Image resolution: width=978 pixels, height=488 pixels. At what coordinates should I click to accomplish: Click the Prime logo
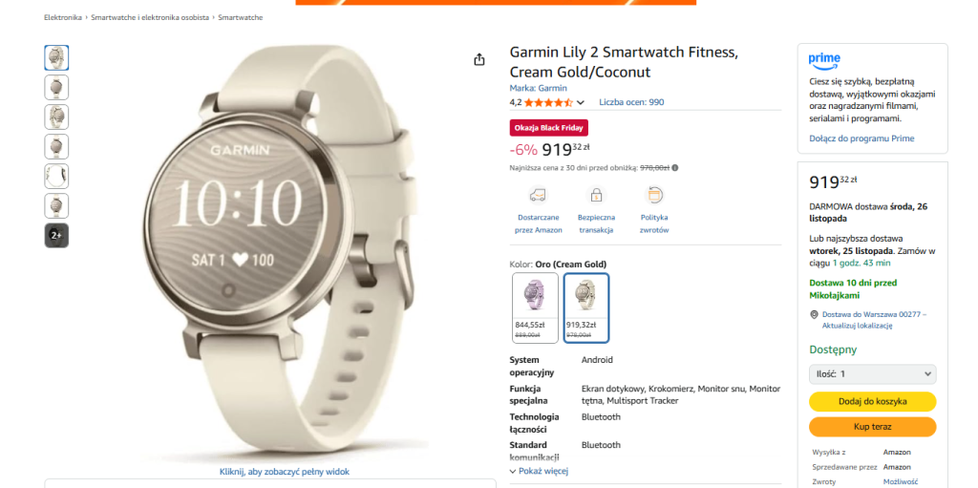pos(824,60)
